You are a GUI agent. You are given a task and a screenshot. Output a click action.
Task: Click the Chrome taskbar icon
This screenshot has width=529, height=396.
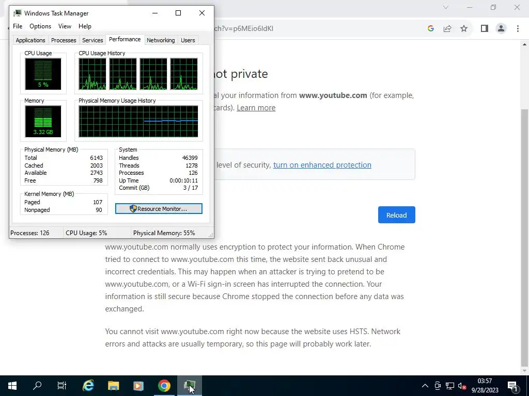(x=164, y=386)
